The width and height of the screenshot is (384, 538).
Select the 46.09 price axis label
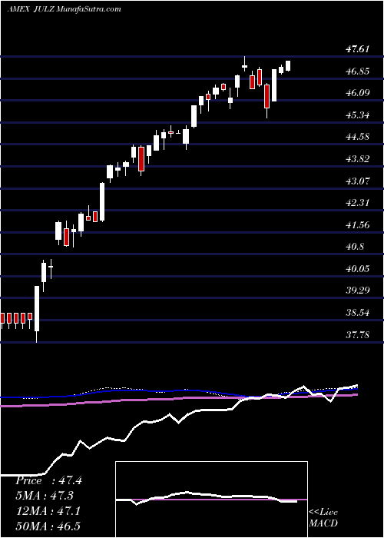coord(357,93)
